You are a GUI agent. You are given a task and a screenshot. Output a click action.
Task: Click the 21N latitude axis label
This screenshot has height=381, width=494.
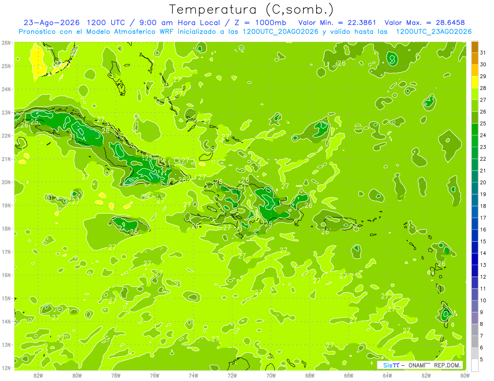(6, 159)
